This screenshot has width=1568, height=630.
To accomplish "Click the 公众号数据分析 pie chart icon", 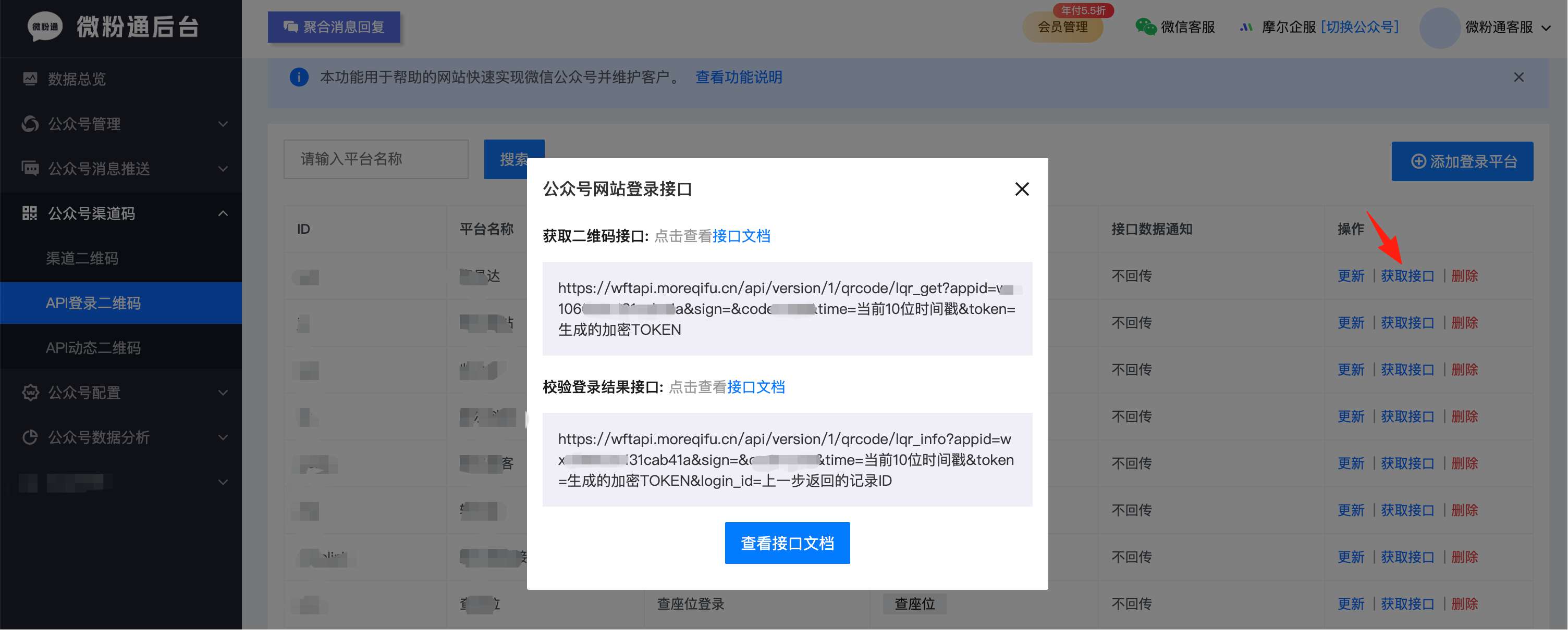I will (x=30, y=437).
